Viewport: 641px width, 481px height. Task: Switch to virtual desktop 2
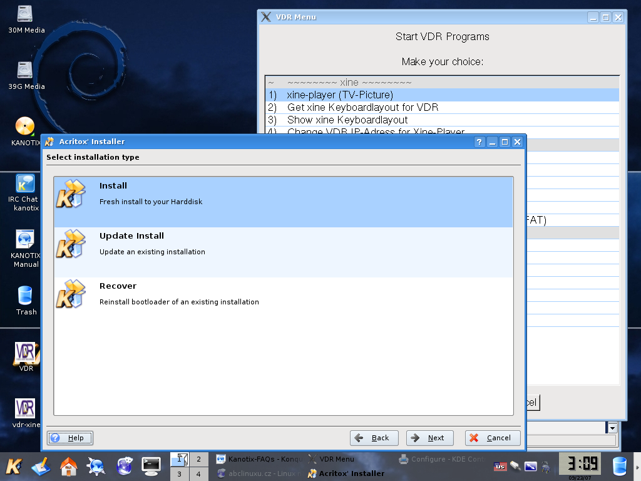pyautogui.click(x=198, y=459)
